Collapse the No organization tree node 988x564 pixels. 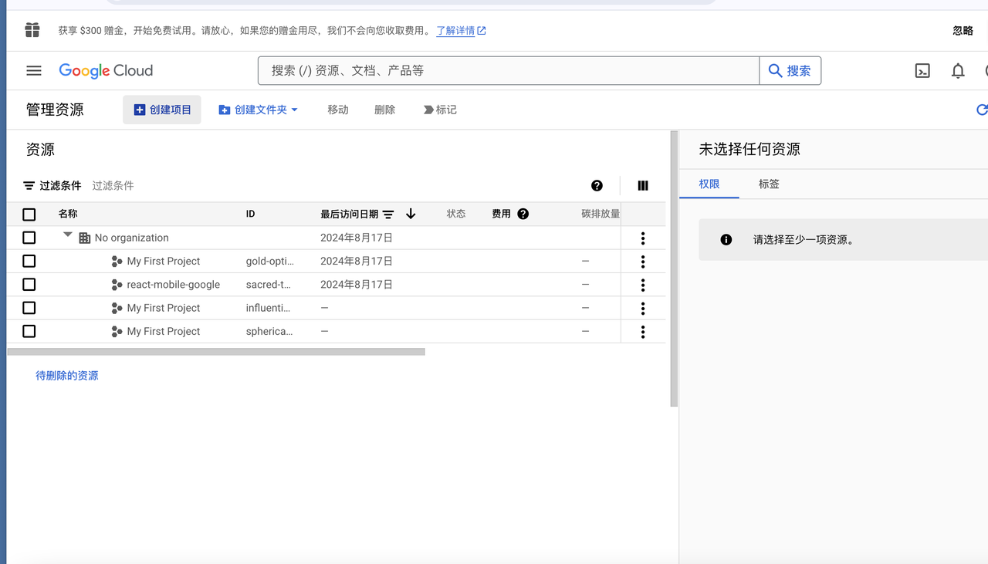pyautogui.click(x=68, y=235)
